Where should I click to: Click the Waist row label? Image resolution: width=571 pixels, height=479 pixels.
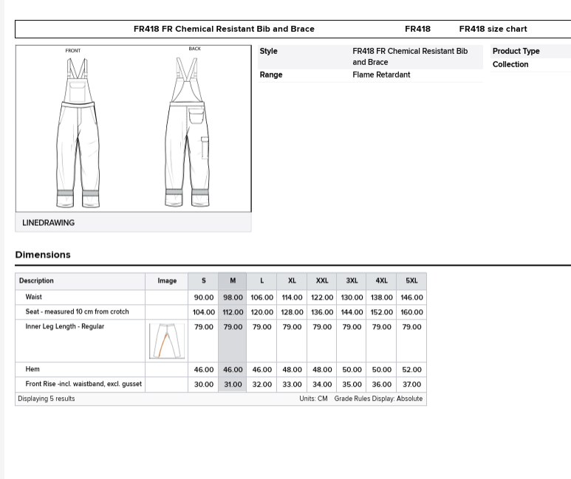point(34,297)
